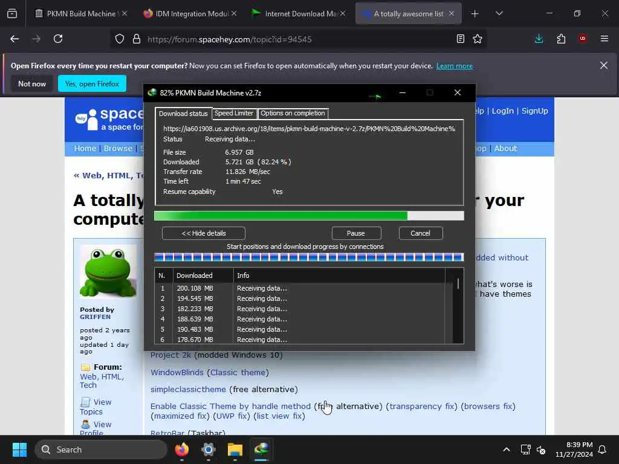Minimize the IDM download dialog
The height and width of the screenshot is (464, 619).
(402, 92)
